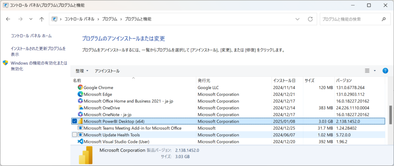Open the 整理 dropdown menu

tap(82, 71)
